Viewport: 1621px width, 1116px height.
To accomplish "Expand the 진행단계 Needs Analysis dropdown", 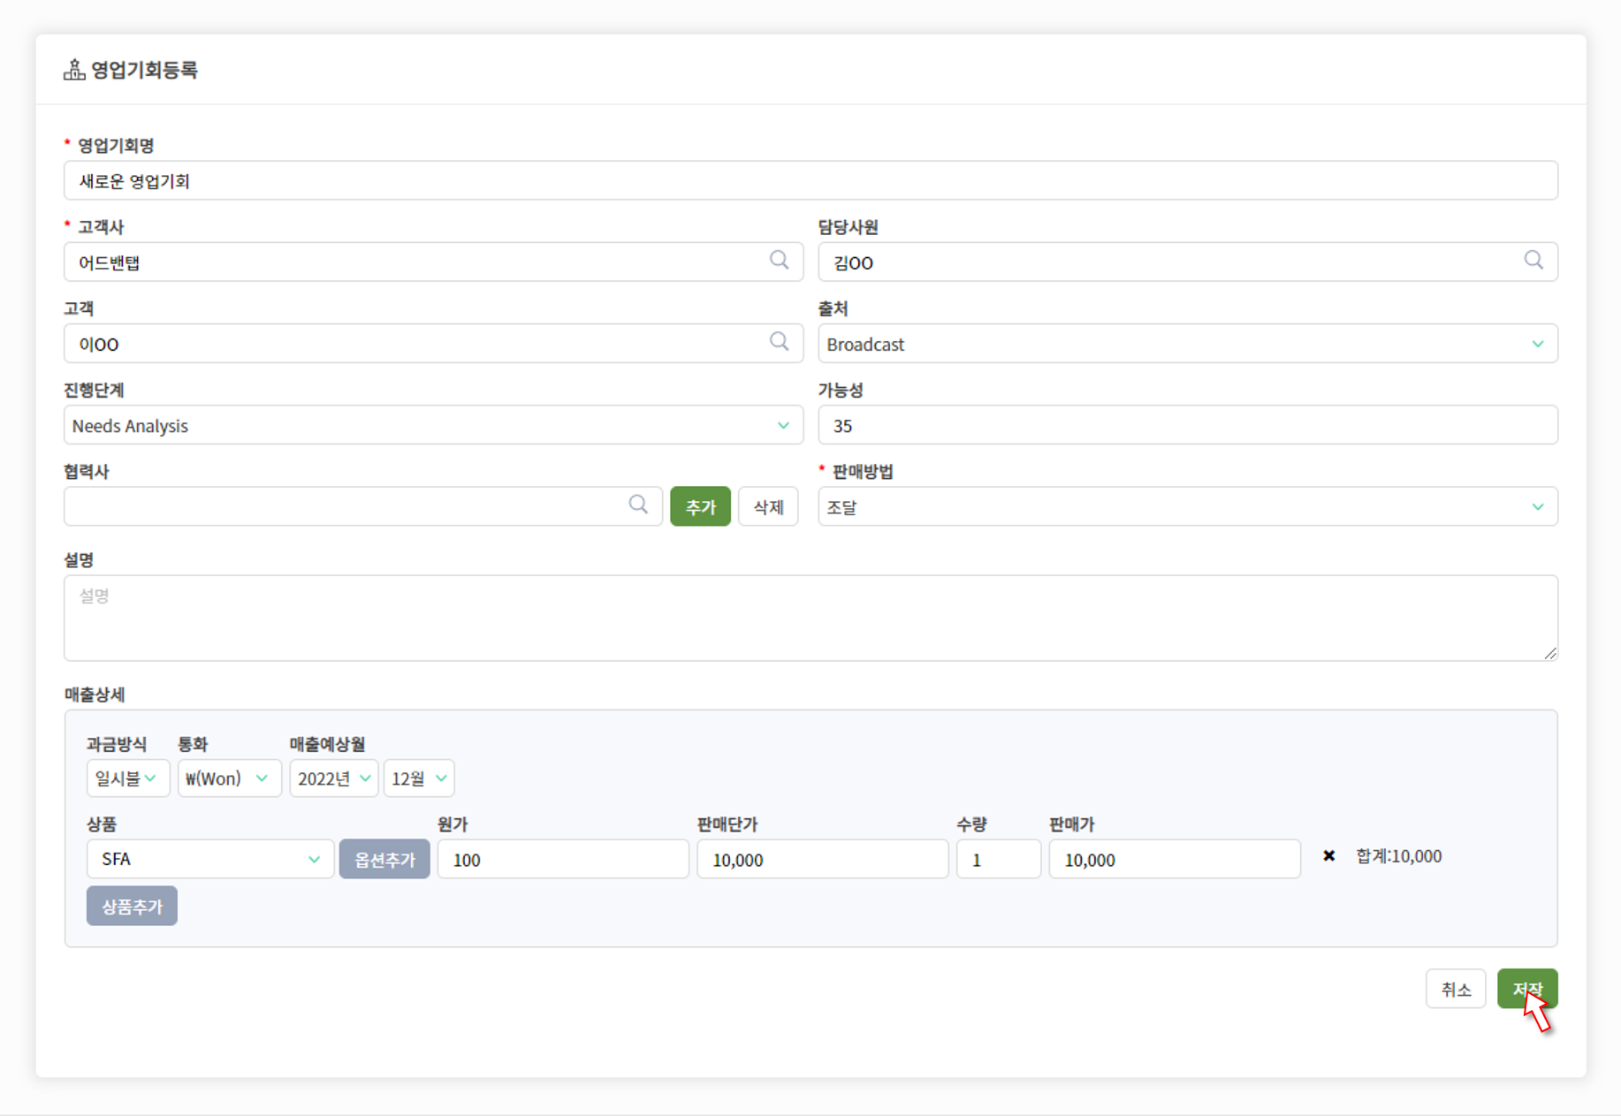I will pos(433,426).
